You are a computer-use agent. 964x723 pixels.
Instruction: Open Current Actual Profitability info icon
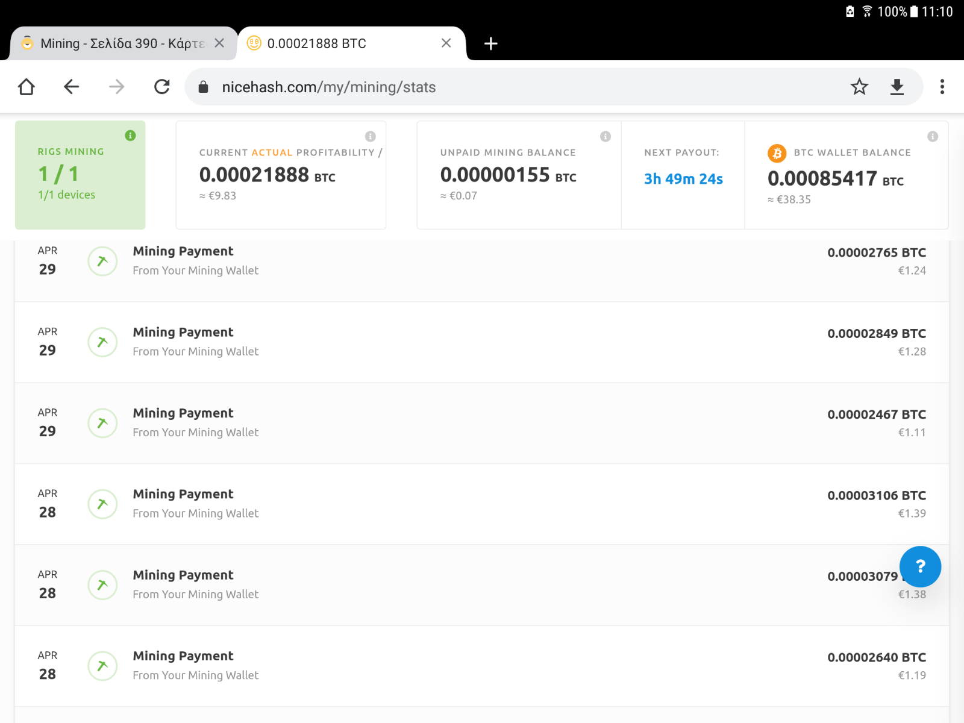371,137
